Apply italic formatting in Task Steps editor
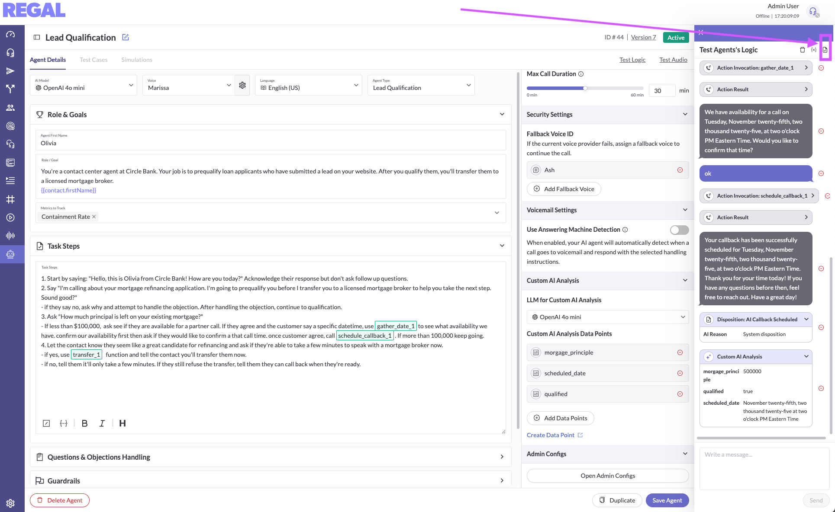The width and height of the screenshot is (835, 512). pyautogui.click(x=102, y=423)
